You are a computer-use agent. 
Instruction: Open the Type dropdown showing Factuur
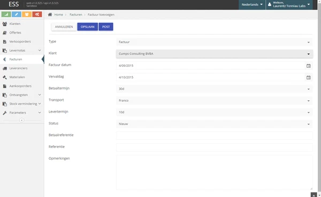click(214, 42)
